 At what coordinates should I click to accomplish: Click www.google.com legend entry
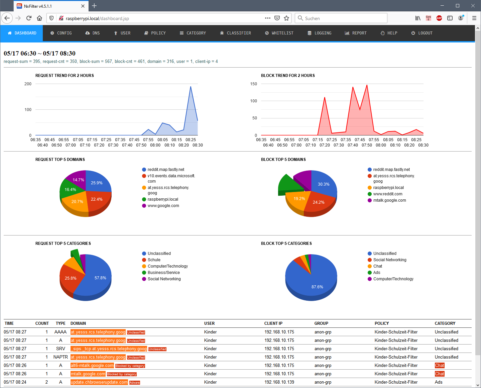tap(160, 206)
